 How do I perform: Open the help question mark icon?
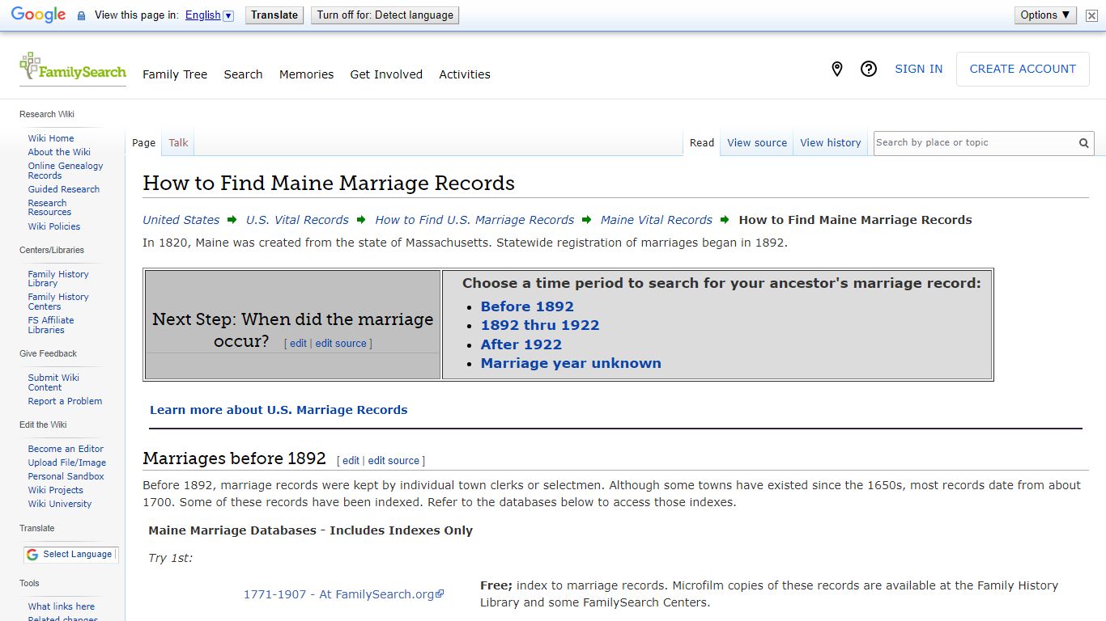pyautogui.click(x=869, y=70)
